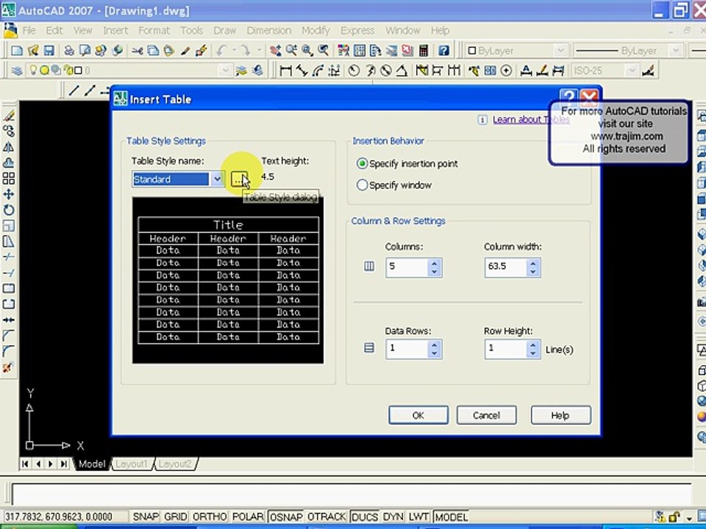Click OK in Insert Table dialog

point(418,415)
